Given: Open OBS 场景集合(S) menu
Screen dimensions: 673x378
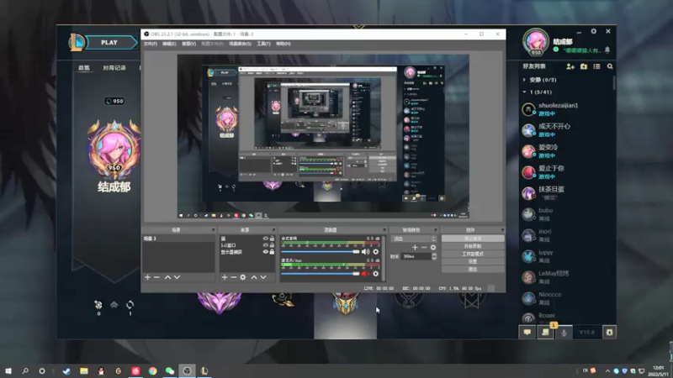Looking at the screenshot, I should coord(240,44).
